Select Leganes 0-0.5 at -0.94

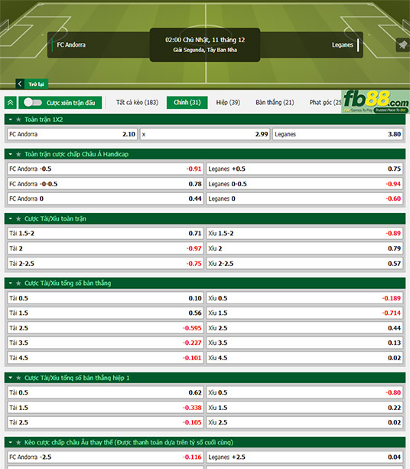tap(304, 184)
